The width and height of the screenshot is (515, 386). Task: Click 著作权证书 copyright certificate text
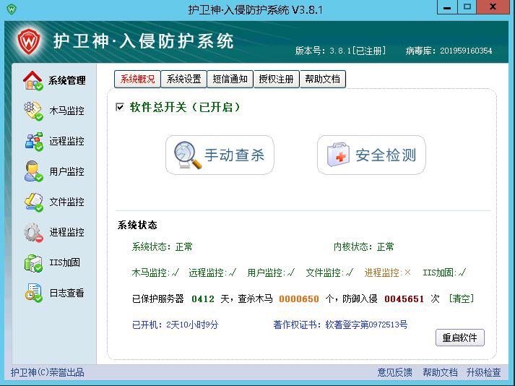[340, 325]
